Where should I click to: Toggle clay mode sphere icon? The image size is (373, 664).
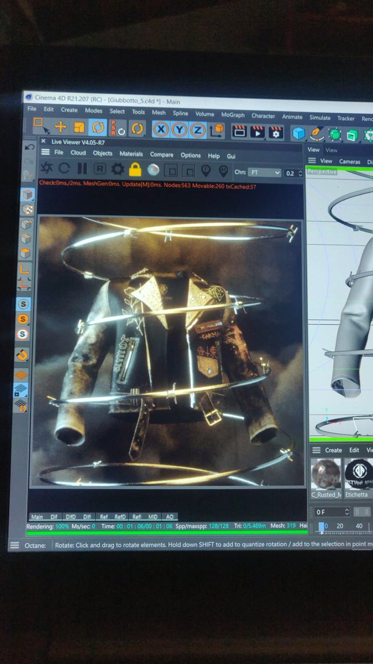[x=154, y=170]
